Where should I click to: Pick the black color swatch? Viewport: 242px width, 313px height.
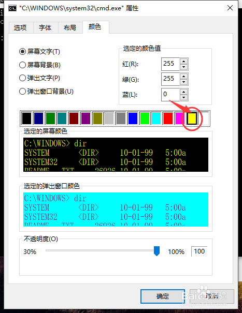[26, 118]
